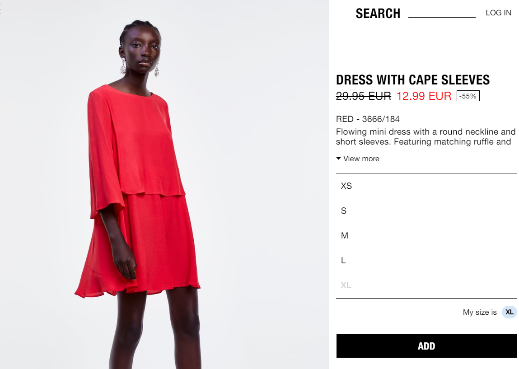Expand the product description via View more

358,159
